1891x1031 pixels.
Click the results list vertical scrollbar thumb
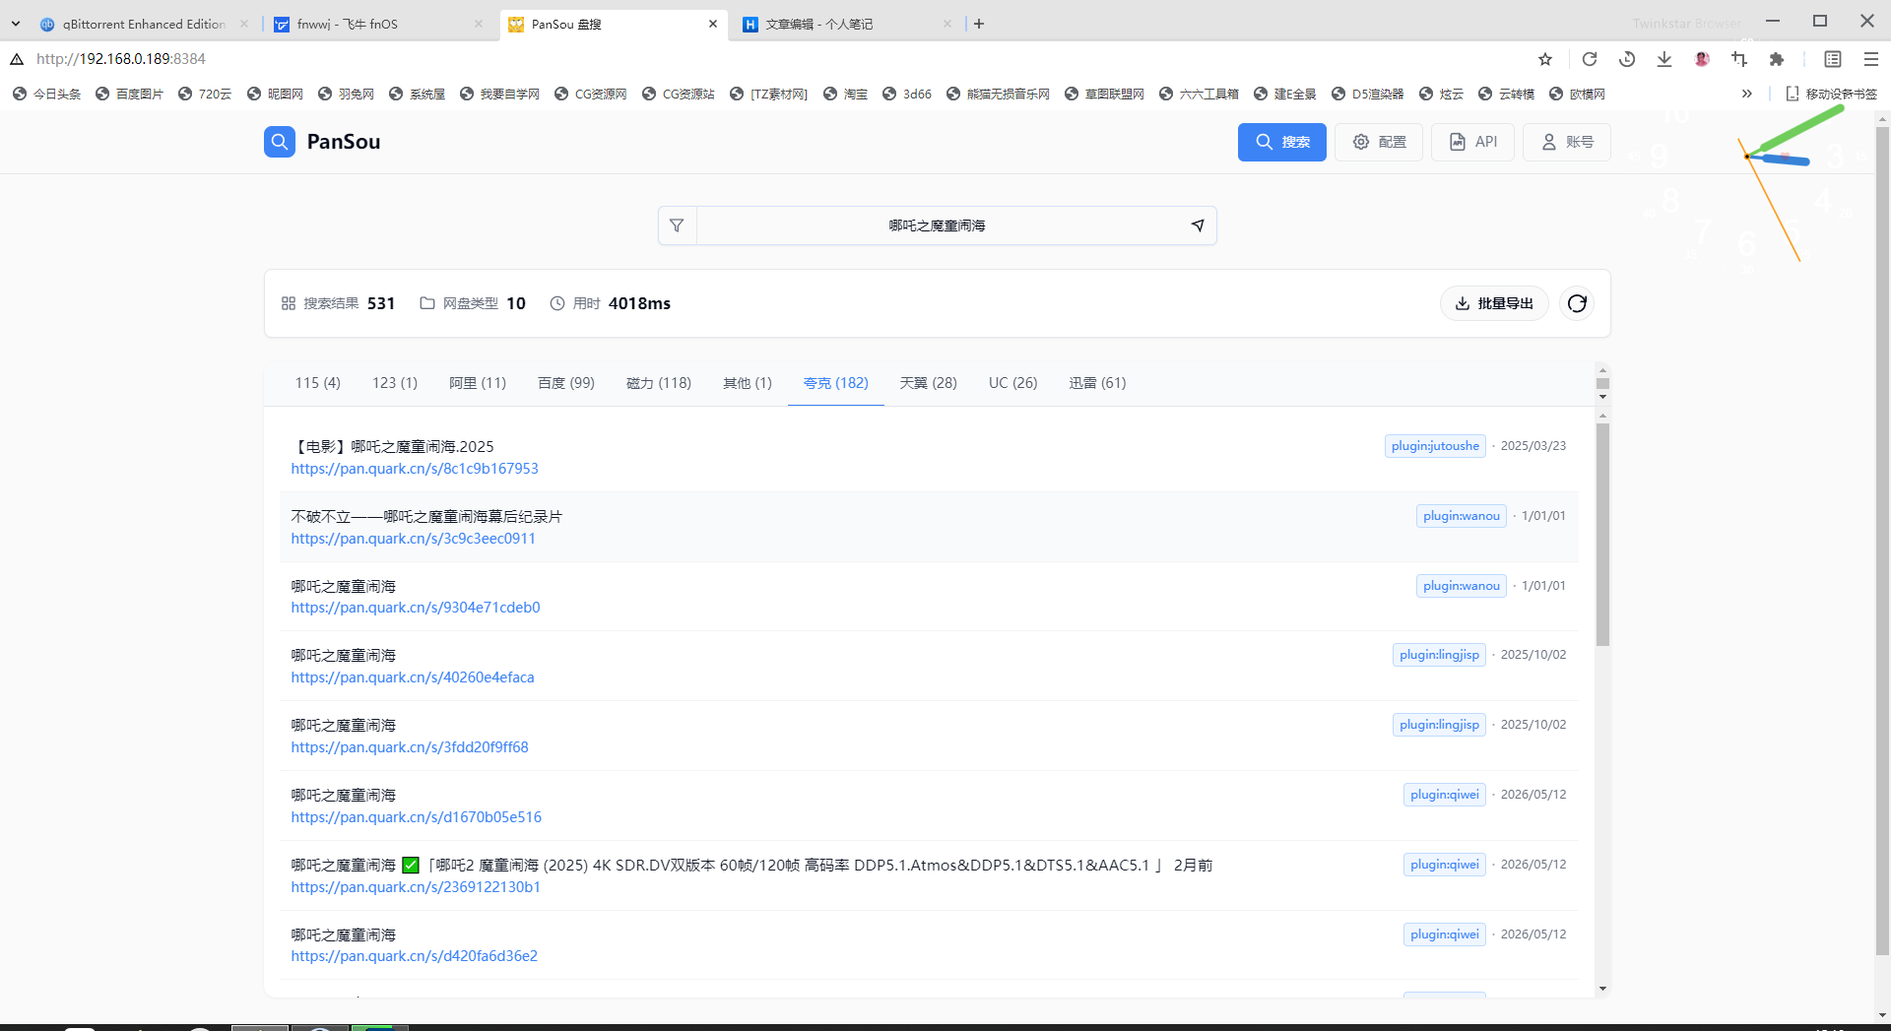click(1602, 535)
